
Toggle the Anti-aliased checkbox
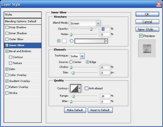coord(87,88)
